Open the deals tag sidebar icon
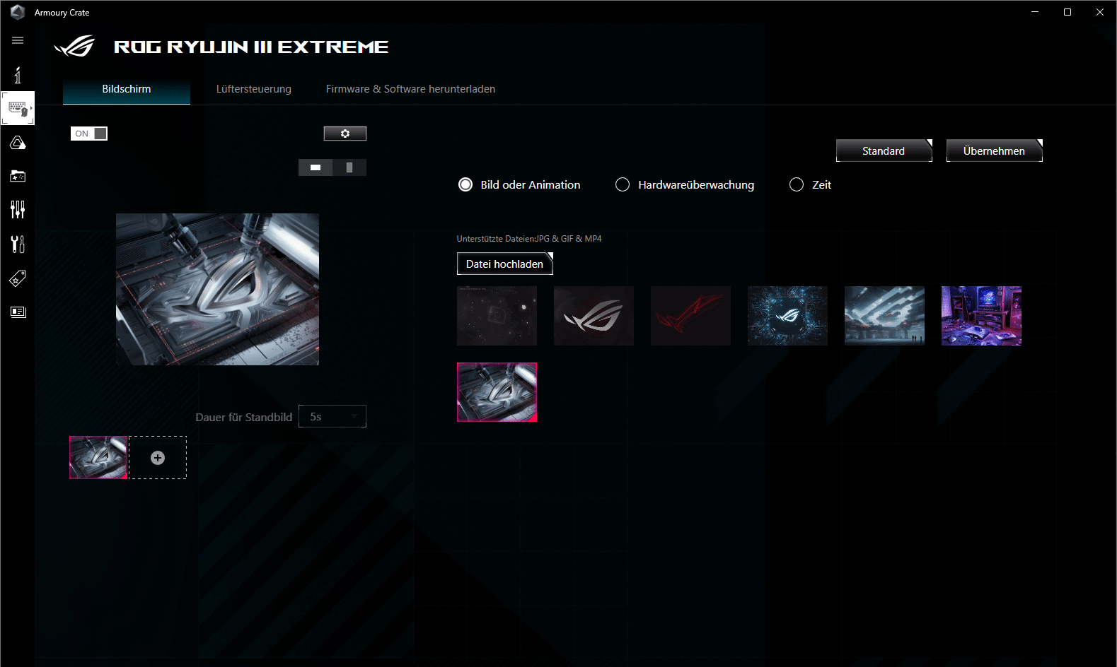 click(x=18, y=278)
